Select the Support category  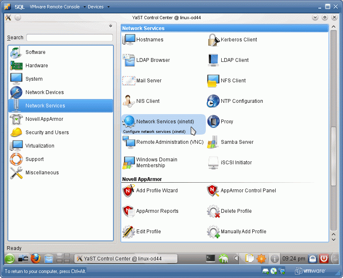pyautogui.click(x=61, y=159)
